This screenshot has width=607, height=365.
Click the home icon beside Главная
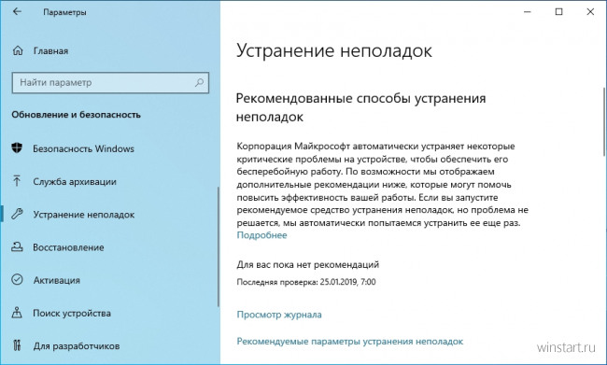[18, 50]
